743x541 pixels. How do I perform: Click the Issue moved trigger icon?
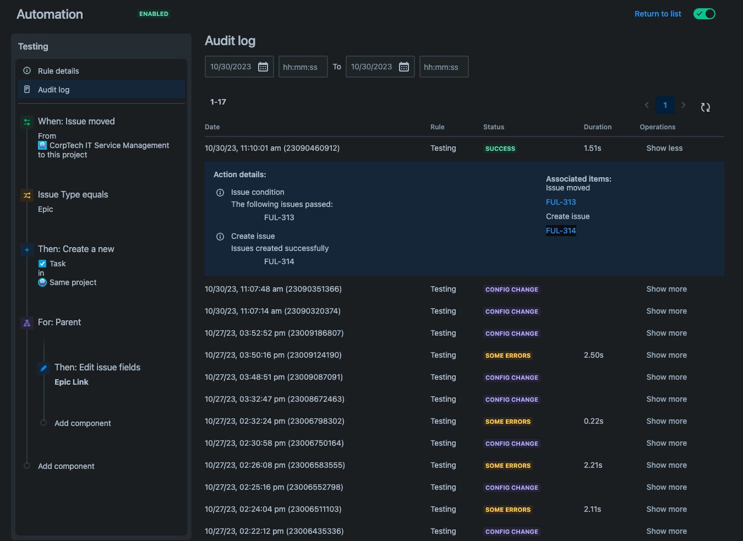coord(27,122)
